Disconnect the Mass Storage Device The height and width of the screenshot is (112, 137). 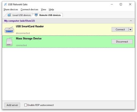click(122, 42)
